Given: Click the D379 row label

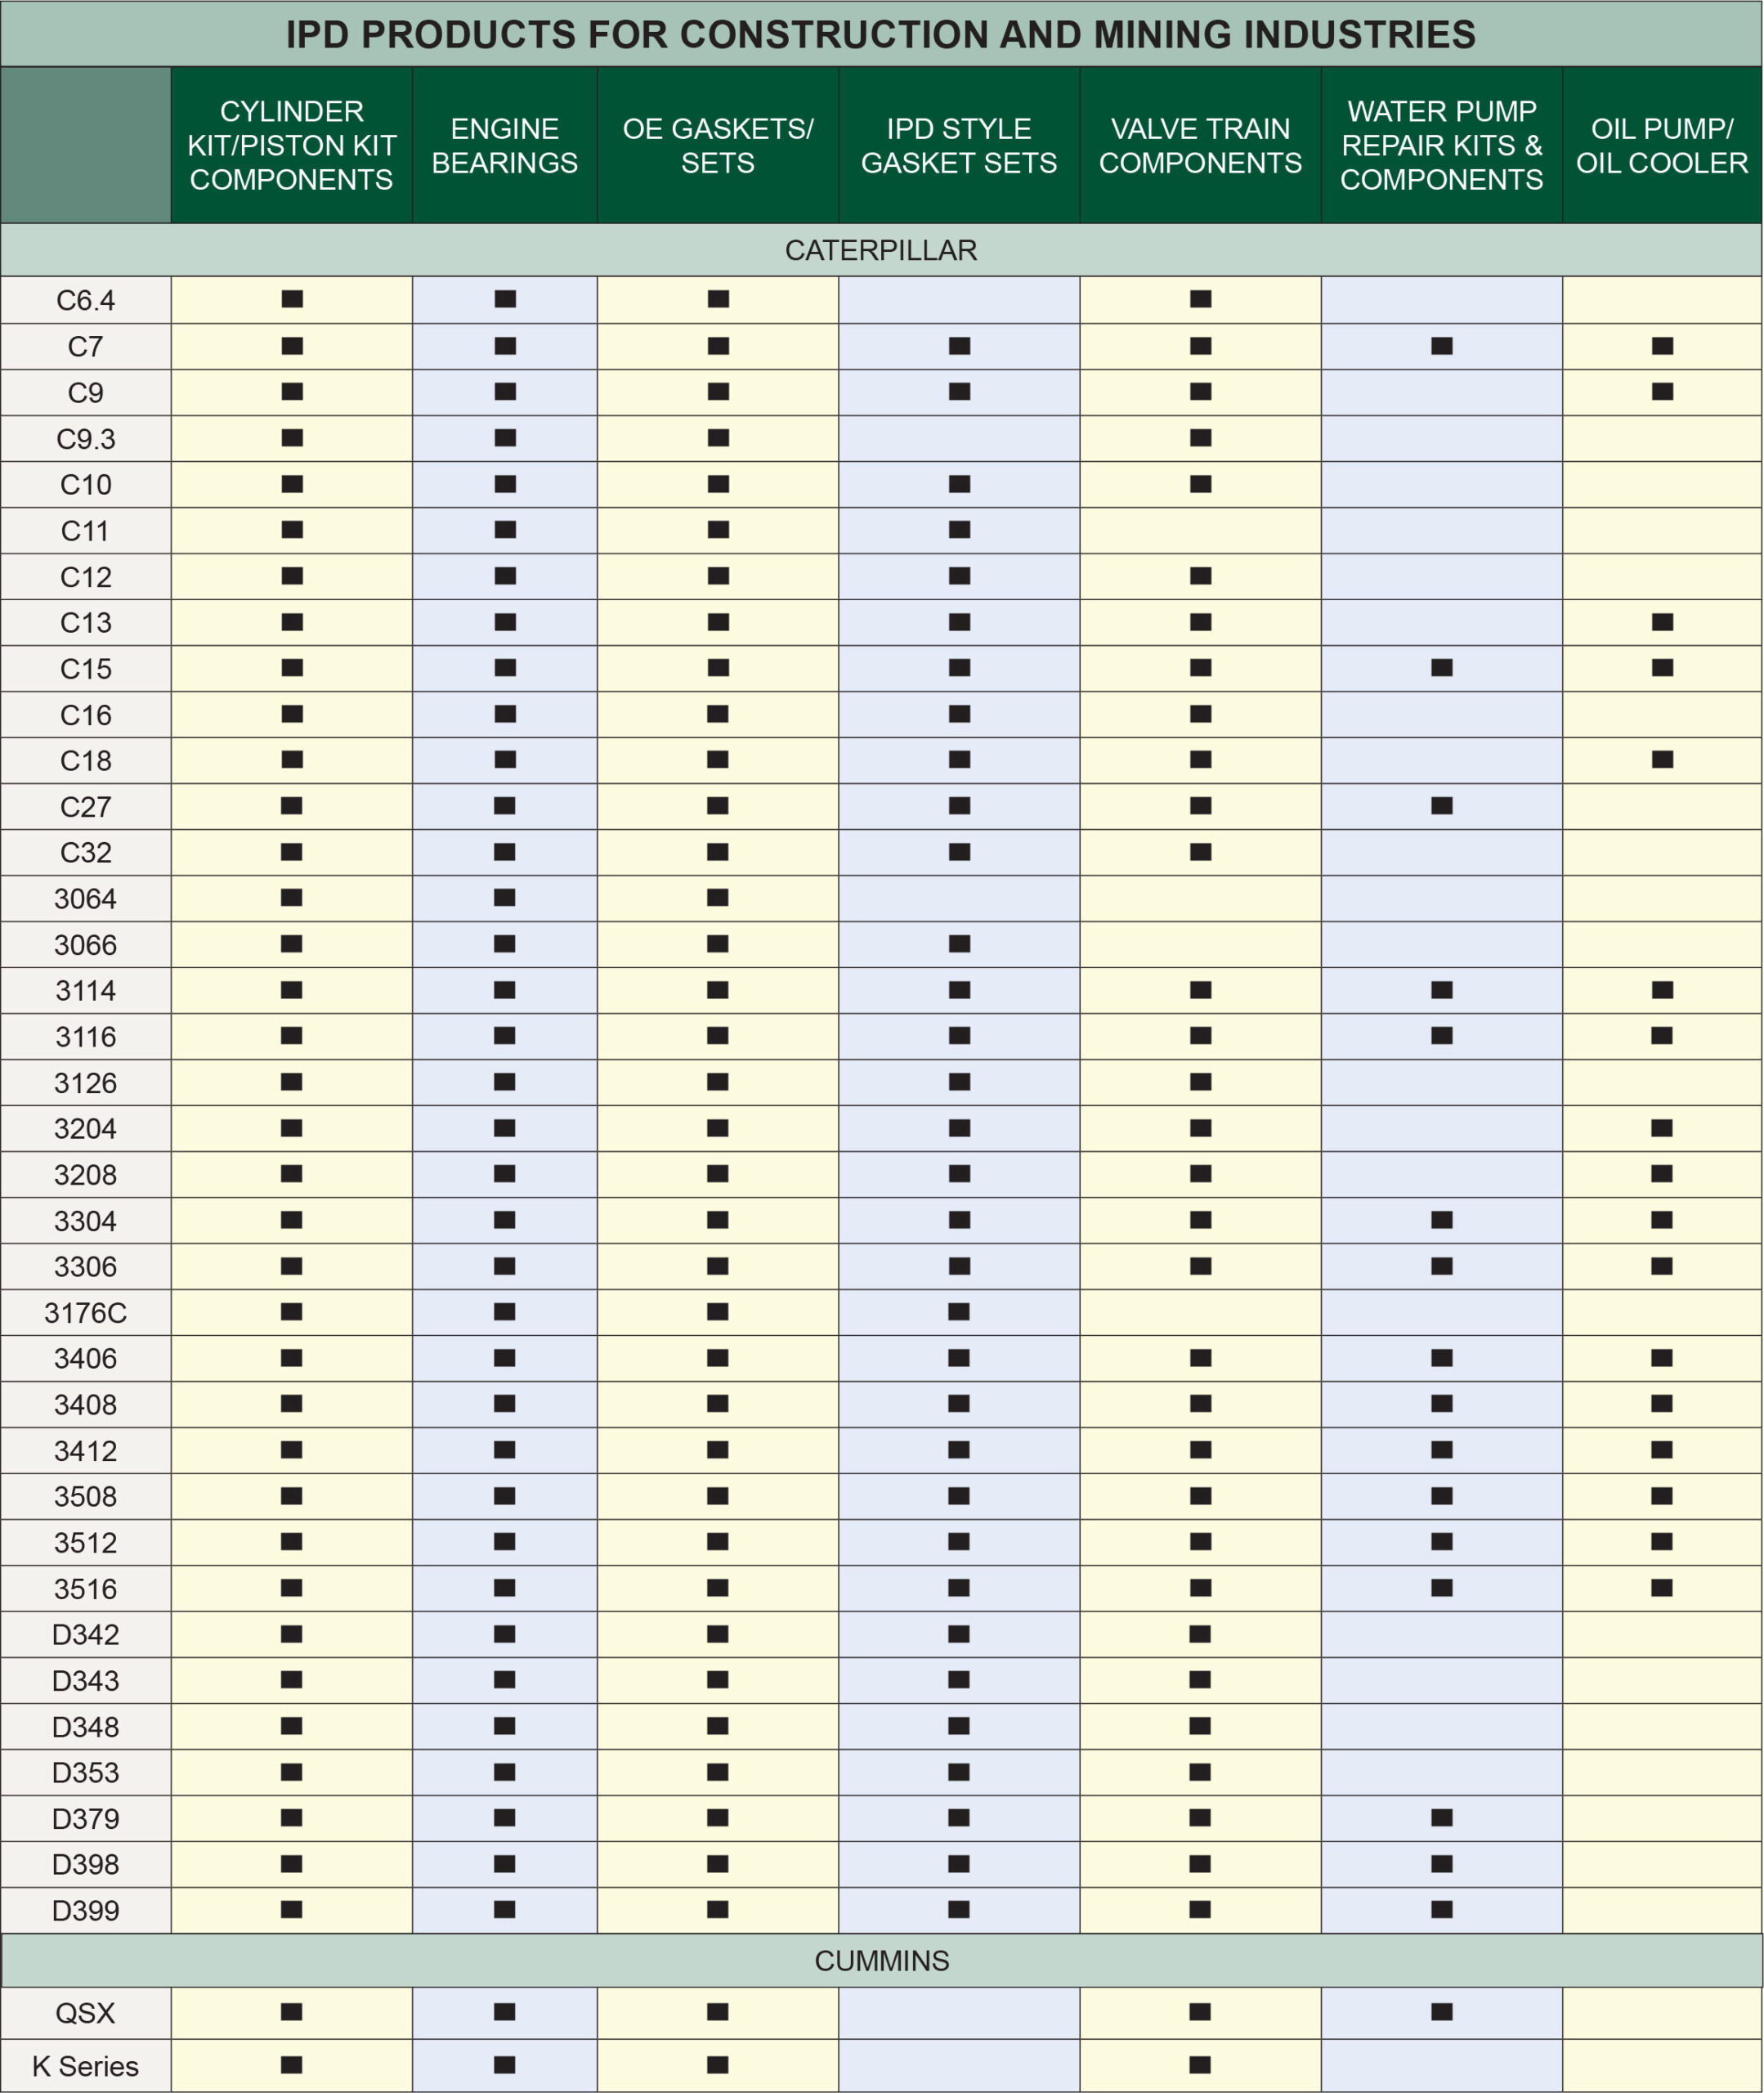Looking at the screenshot, I should 86,1818.
